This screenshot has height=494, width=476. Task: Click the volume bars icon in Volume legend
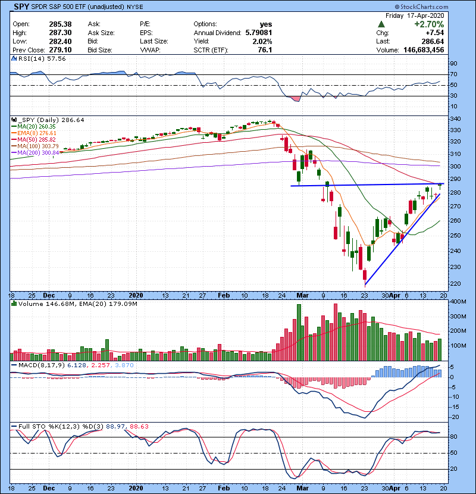tap(14, 304)
